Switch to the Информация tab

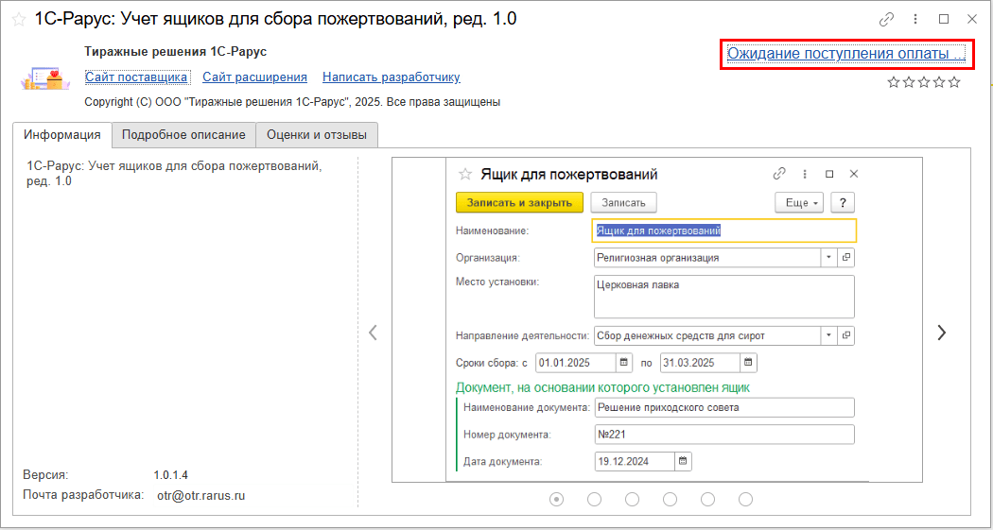62,135
